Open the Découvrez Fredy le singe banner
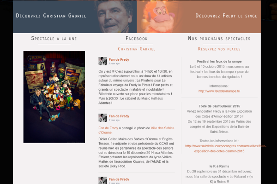 pos(199,17)
